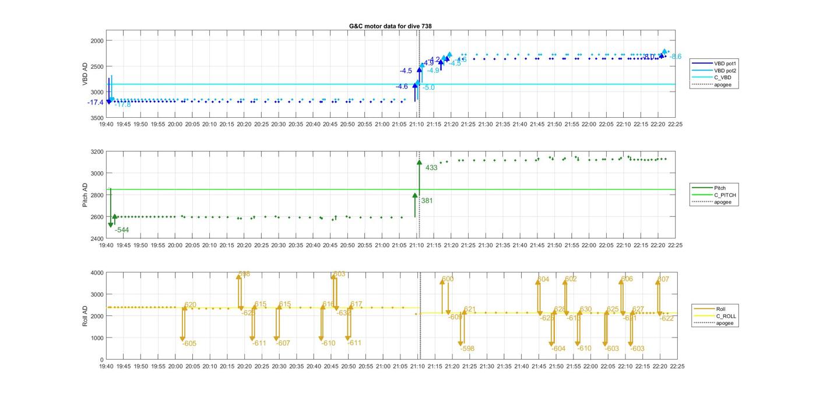
Task: Click the plot title 'G&C motor data for dive 738'
Action: tap(390, 26)
